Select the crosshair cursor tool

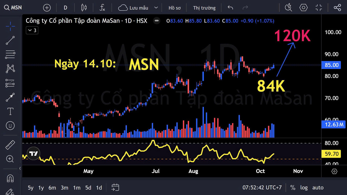click(x=10, y=26)
